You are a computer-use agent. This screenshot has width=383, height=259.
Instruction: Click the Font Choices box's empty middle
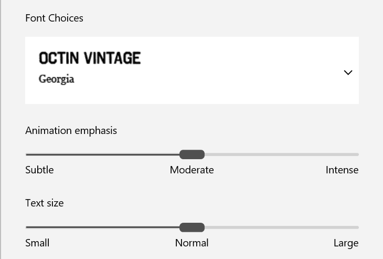pos(236,70)
